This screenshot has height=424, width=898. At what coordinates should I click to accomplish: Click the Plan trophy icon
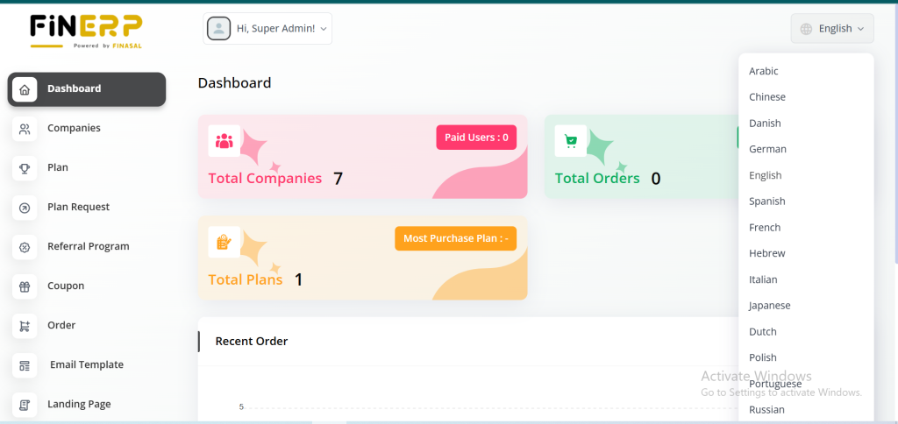(x=25, y=168)
